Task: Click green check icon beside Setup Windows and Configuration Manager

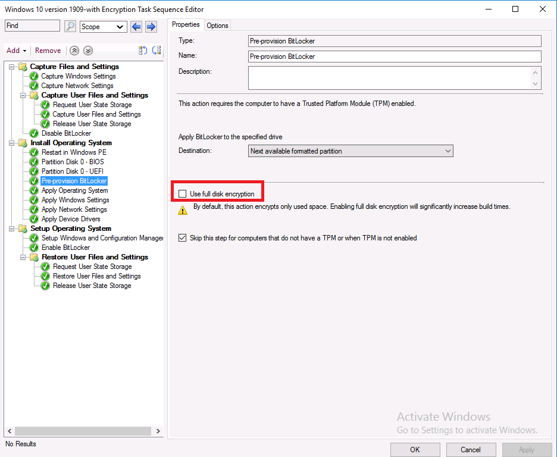Action: pos(34,238)
